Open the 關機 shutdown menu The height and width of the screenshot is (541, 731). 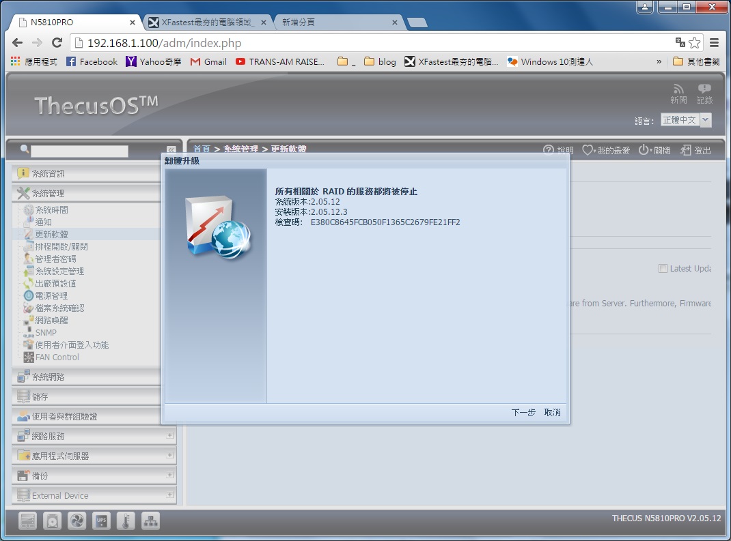(654, 150)
